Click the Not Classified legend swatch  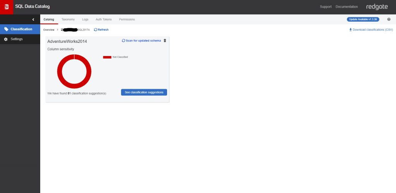pos(107,57)
